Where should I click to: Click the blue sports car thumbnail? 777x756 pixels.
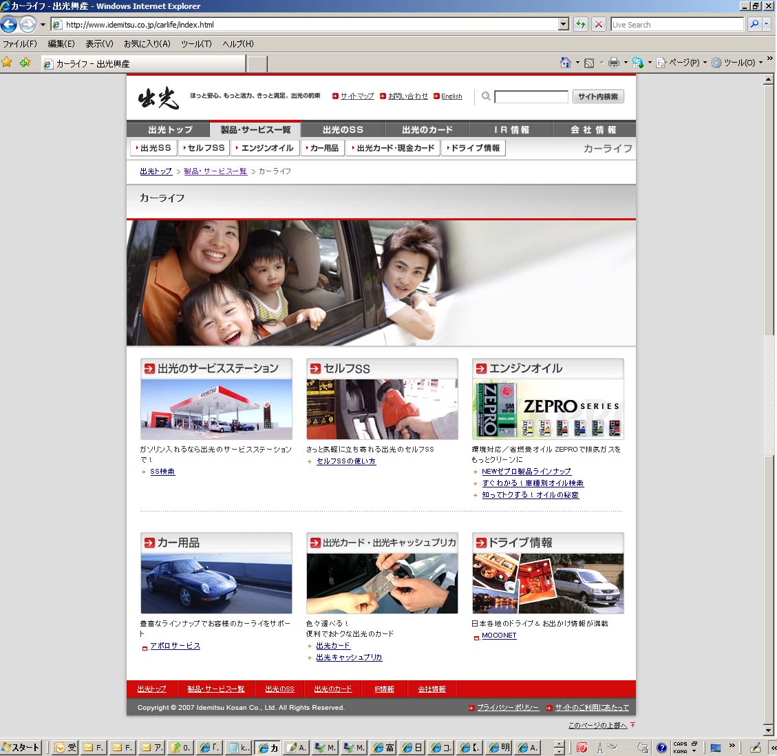pyautogui.click(x=216, y=583)
